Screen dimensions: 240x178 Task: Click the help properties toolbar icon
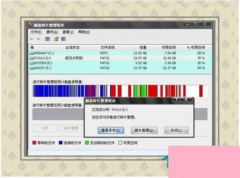click(57, 39)
